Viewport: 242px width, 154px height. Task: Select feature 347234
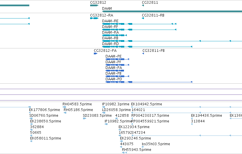[x=138, y=133]
